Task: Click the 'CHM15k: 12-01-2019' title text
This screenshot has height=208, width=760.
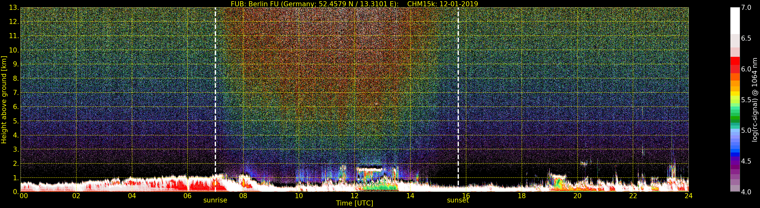Action: [442, 4]
